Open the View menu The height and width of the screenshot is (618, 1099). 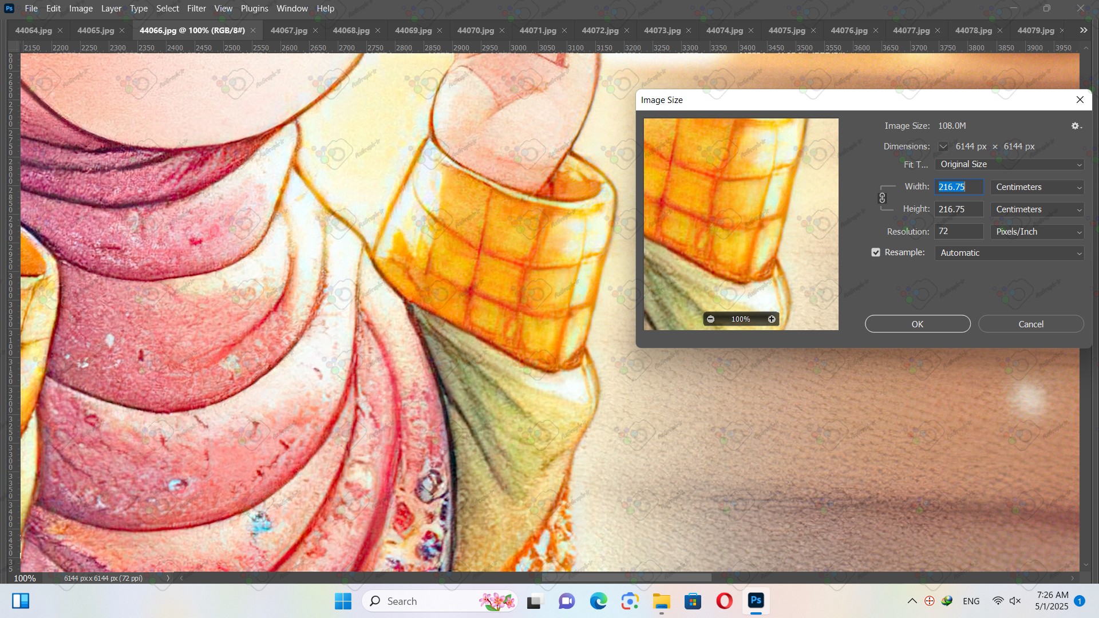coord(223,9)
